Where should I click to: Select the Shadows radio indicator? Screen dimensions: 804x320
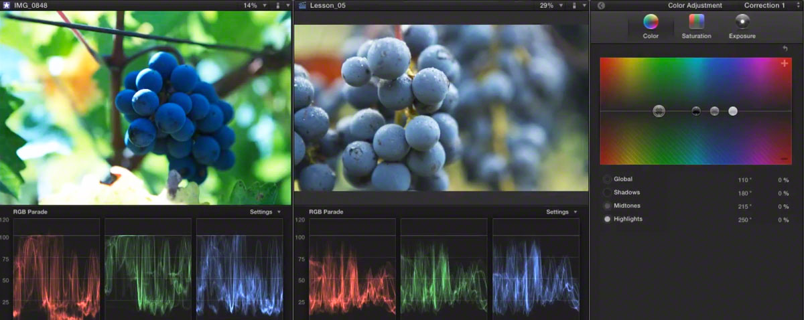coord(607,193)
